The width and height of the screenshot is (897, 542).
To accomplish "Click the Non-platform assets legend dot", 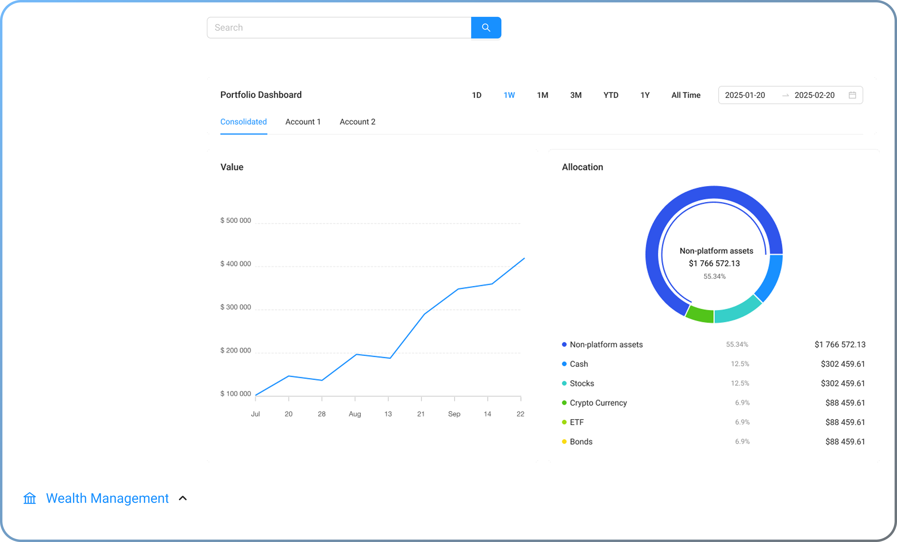I will coord(564,345).
